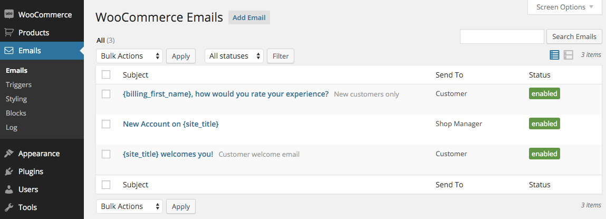Switch to list view icon
This screenshot has width=606, height=219.
[554, 55]
